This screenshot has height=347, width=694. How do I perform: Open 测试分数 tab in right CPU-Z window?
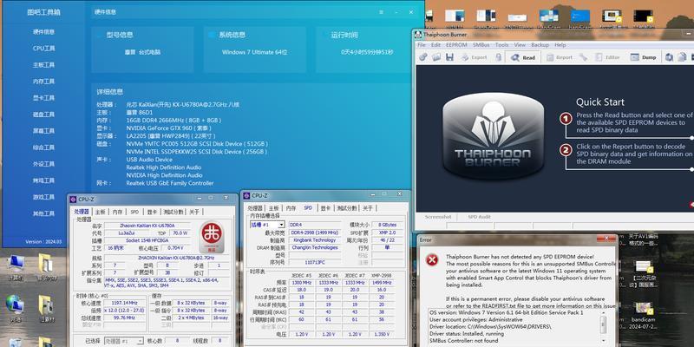[x=346, y=208]
